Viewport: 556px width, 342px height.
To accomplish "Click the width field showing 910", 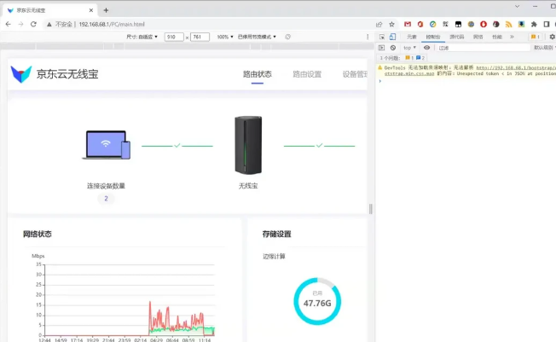I will coord(174,37).
